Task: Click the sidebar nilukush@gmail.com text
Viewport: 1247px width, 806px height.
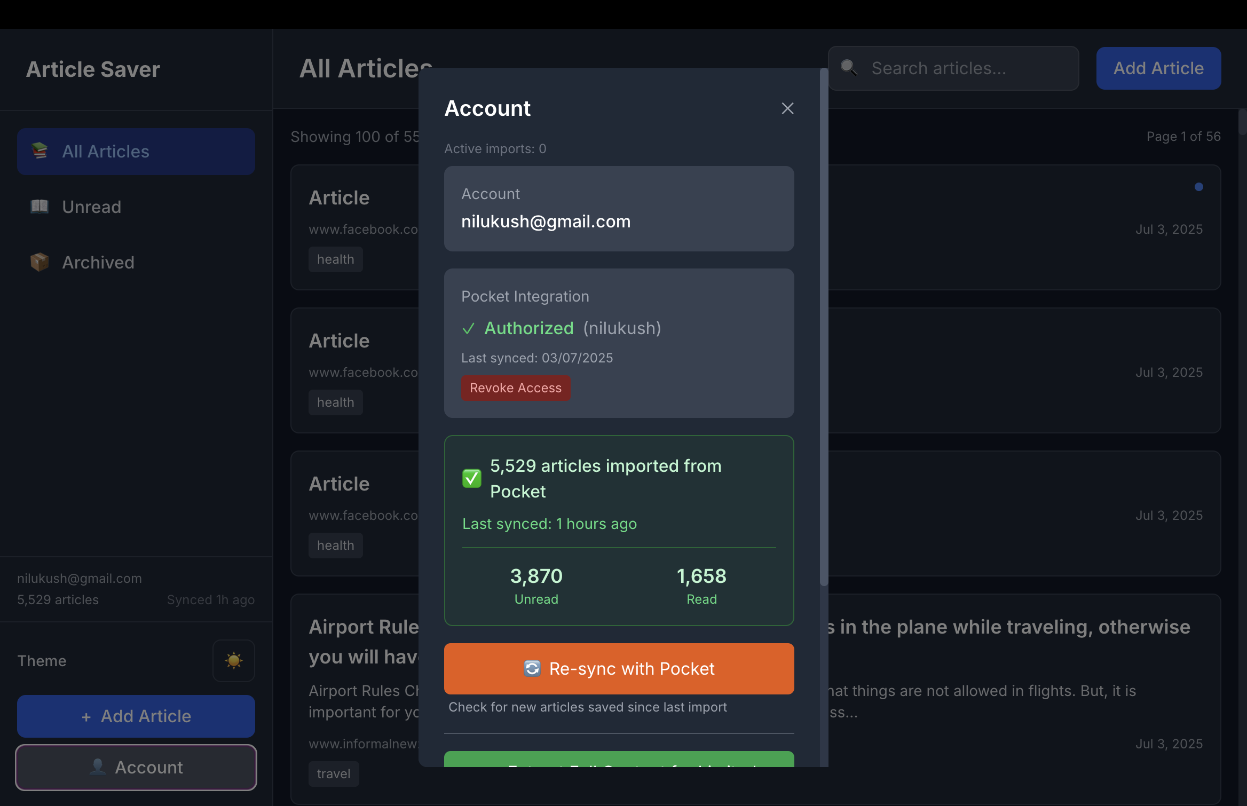Action: [80, 579]
